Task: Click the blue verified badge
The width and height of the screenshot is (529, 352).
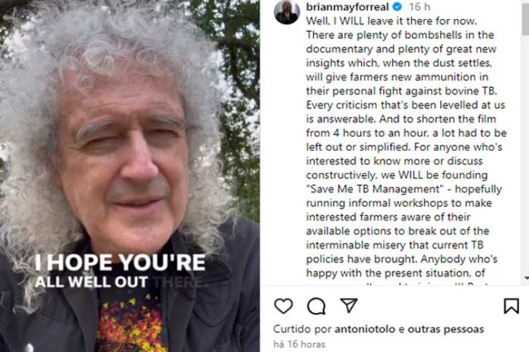Action: [398, 6]
